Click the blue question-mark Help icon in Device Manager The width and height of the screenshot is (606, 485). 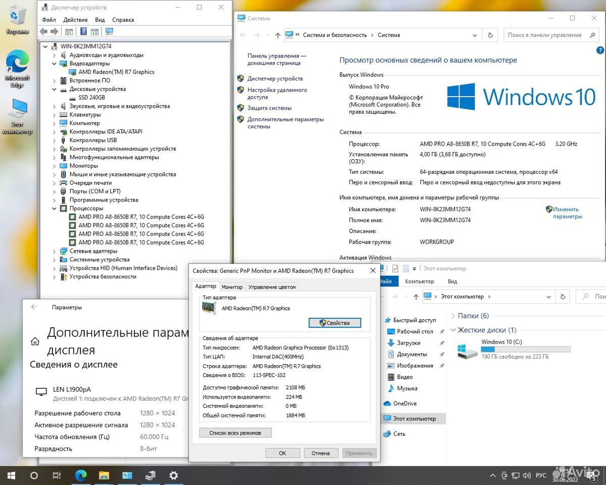point(83,31)
